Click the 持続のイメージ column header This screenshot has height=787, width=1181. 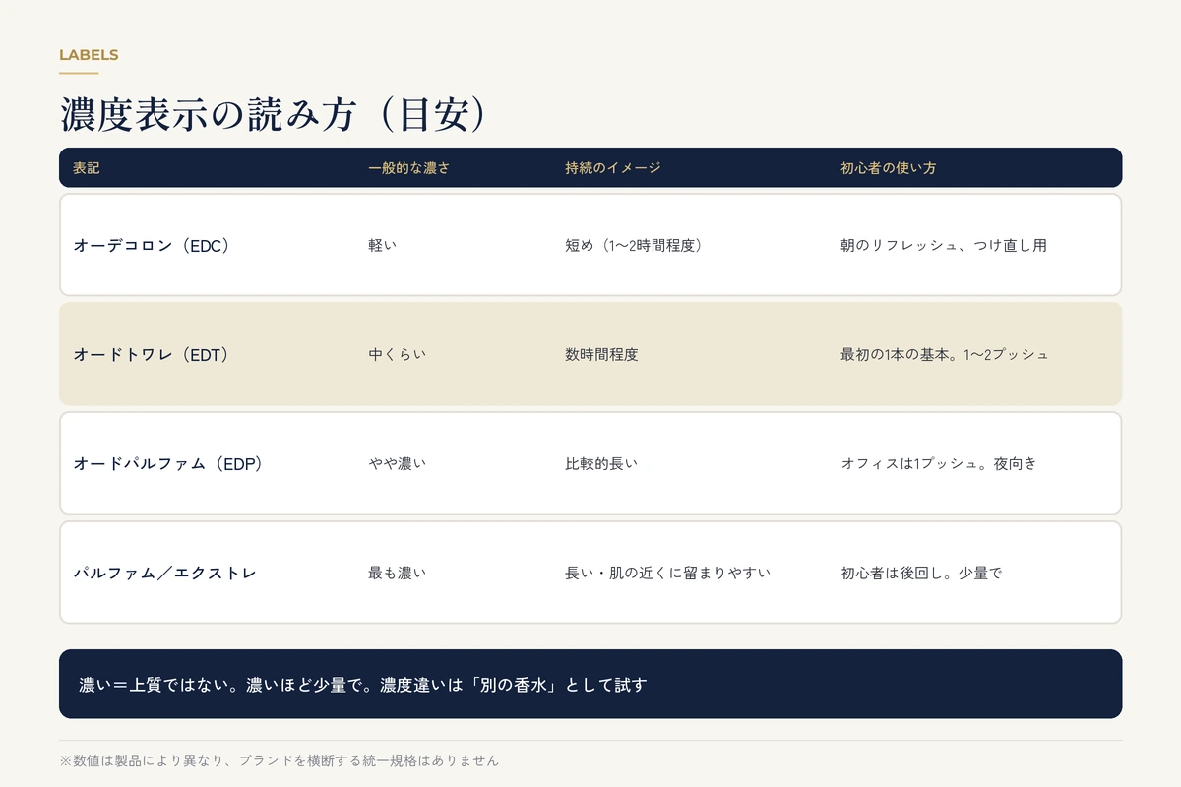(612, 168)
